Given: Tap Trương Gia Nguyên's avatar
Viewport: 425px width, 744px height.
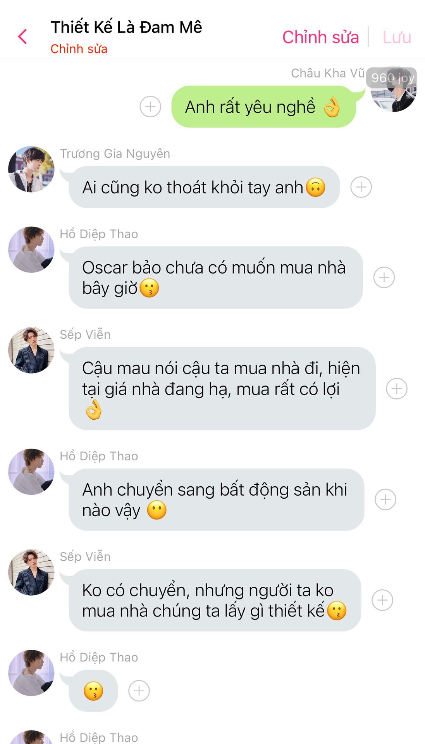Looking at the screenshot, I should pos(31,169).
